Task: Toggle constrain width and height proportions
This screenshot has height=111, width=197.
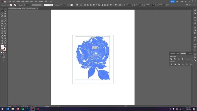Action: 153,5
